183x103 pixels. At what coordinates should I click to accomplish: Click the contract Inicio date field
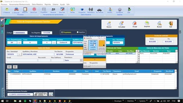(x=152, y=41)
